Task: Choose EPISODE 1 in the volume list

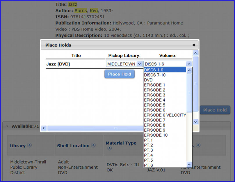Action: coord(165,85)
